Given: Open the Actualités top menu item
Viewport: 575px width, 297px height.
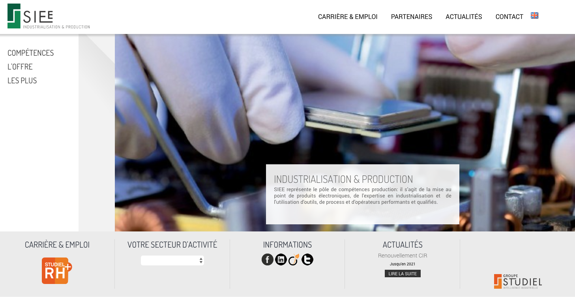Looking at the screenshot, I should point(464,17).
